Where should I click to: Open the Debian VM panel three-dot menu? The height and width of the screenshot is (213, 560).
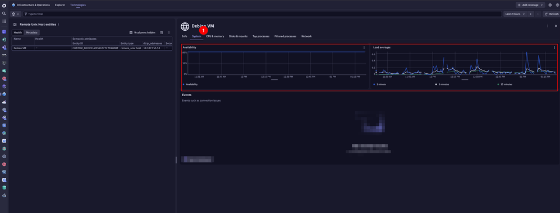[548, 26]
